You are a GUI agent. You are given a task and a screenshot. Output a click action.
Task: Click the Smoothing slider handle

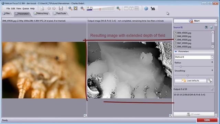click(188, 75)
